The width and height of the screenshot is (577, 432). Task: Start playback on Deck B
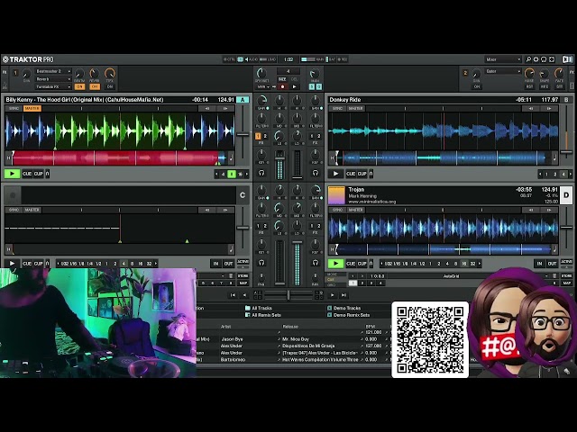[335, 174]
